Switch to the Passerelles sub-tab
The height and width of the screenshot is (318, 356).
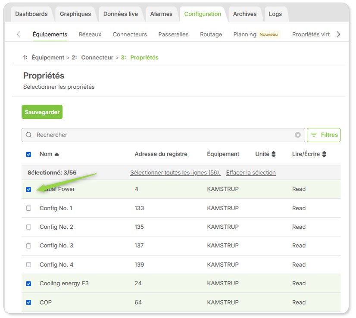[173, 34]
